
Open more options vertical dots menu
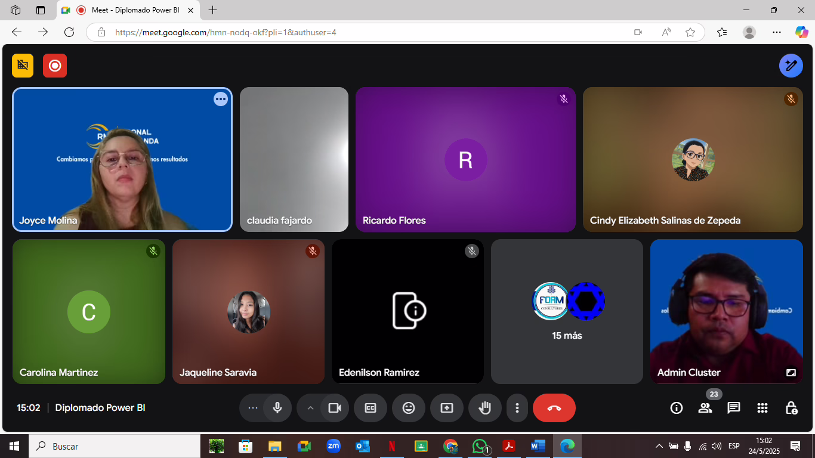(517, 408)
